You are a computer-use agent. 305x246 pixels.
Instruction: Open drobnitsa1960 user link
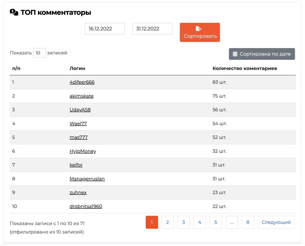(86, 206)
